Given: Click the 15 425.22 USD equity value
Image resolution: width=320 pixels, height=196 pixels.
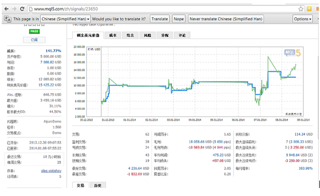Looking at the screenshot, I should pyautogui.click(x=50, y=85).
